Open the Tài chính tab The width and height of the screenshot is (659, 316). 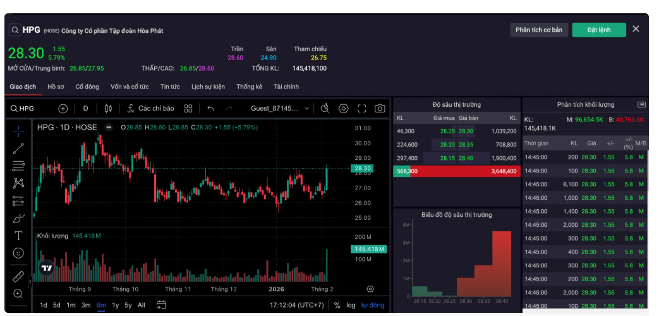[286, 87]
